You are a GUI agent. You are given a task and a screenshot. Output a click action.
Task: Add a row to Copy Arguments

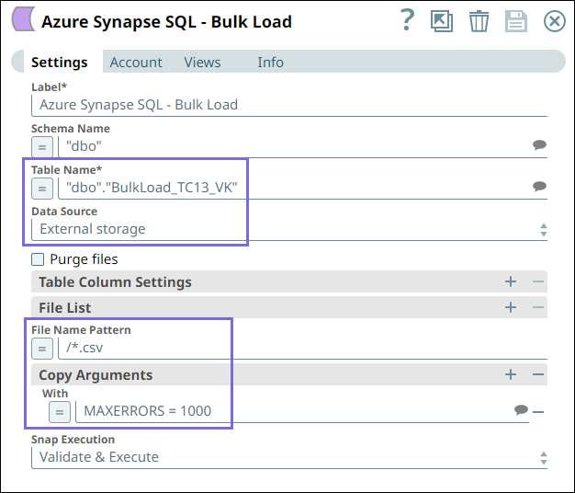click(511, 374)
